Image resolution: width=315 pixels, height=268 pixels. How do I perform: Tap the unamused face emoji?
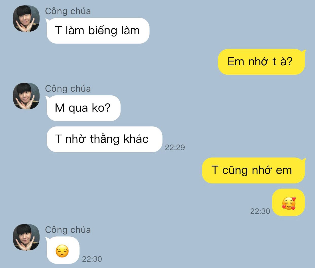pyautogui.click(x=62, y=251)
